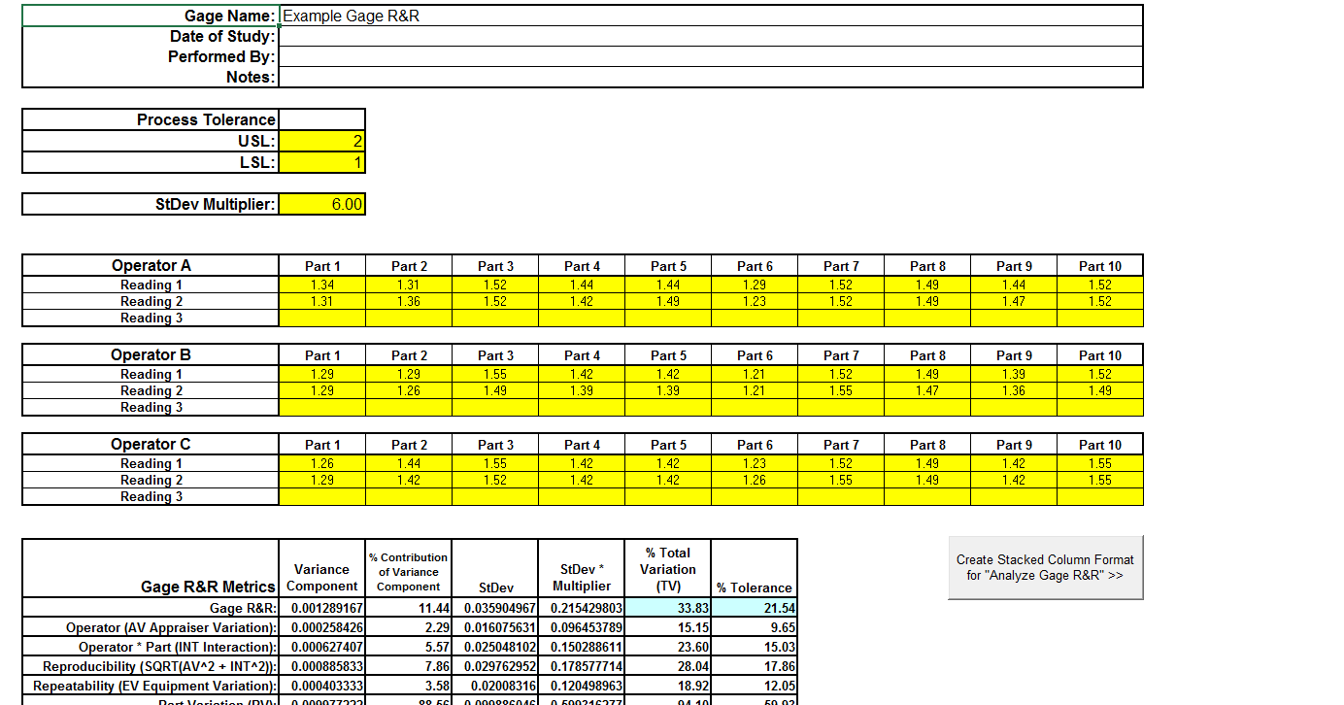Viewport: 1344px width, 705px height.
Task: Select Operator A Reading 1 Part 6 cell
Action: tap(755, 285)
